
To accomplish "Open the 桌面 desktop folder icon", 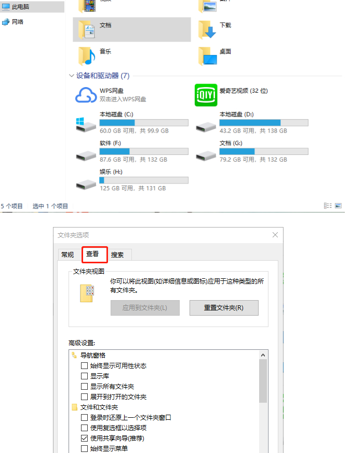I will click(x=208, y=56).
